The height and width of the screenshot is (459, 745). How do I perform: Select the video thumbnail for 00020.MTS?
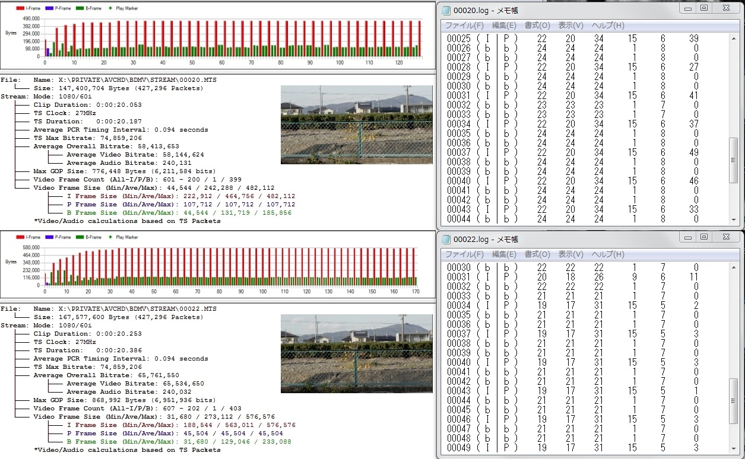[x=356, y=125]
